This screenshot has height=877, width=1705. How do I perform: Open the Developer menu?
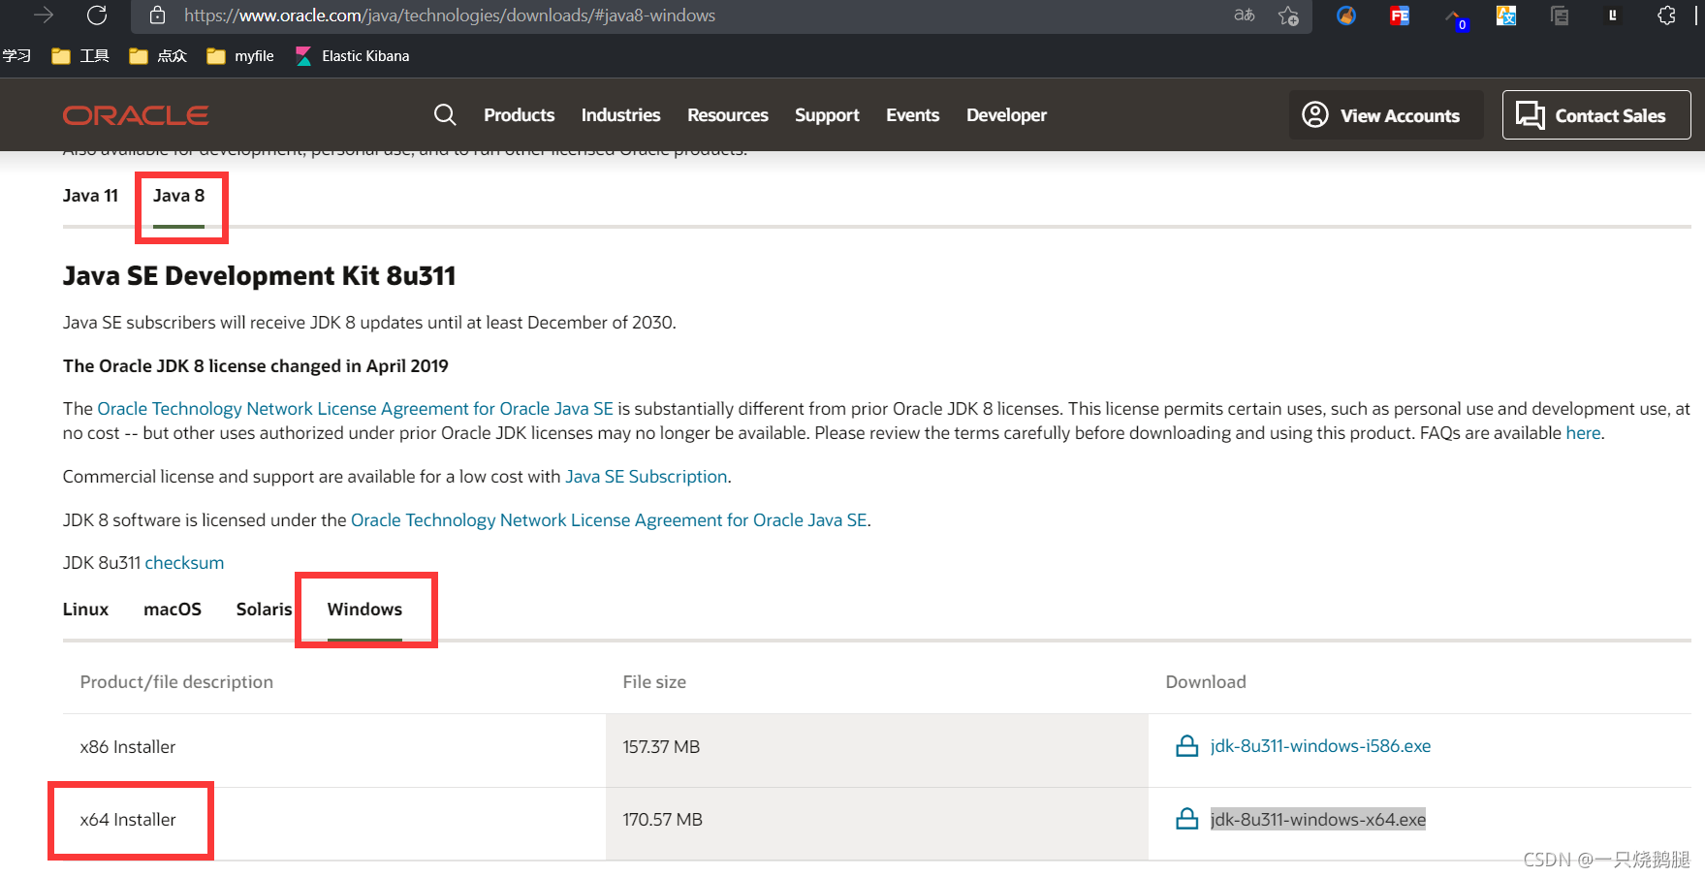click(1006, 115)
